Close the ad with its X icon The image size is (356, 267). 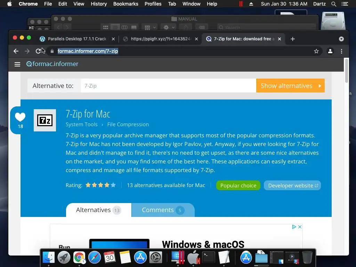300,227
